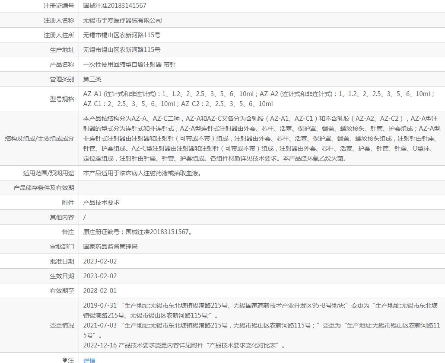Select product name 一次性使用回缩型自毁注射器 带针
Image resolution: width=445 pixels, height=363 pixels.
[130, 64]
